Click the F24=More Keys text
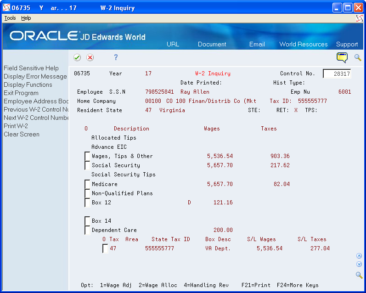This screenshot has width=366, height=293. (298, 285)
